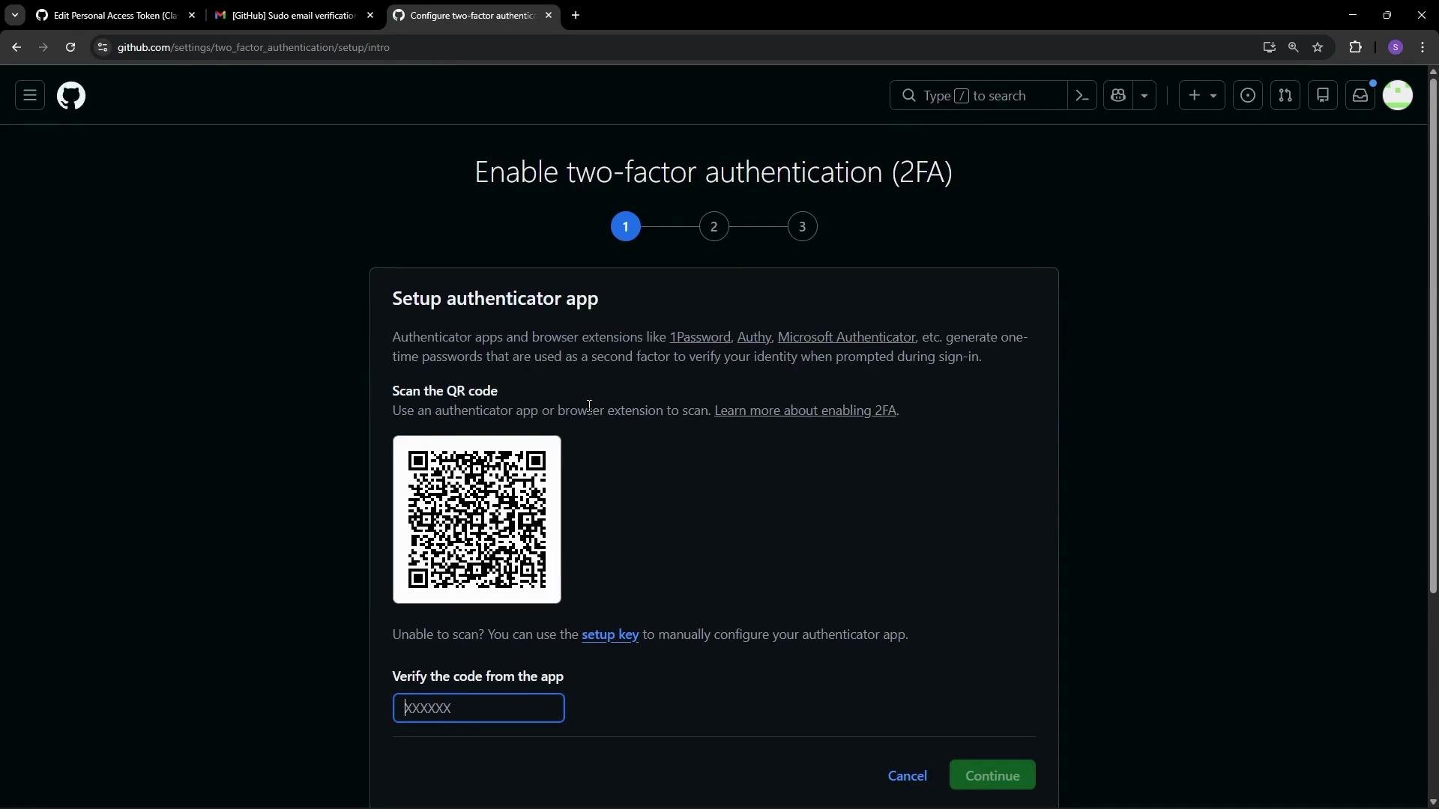Image resolution: width=1439 pixels, height=809 pixels.
Task: Click the 'Enable two-factor authentication (2FA)' title
Action: point(714,172)
